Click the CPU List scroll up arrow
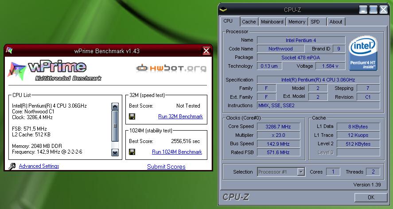Screen dimensions: 393x209 coord(115,107)
